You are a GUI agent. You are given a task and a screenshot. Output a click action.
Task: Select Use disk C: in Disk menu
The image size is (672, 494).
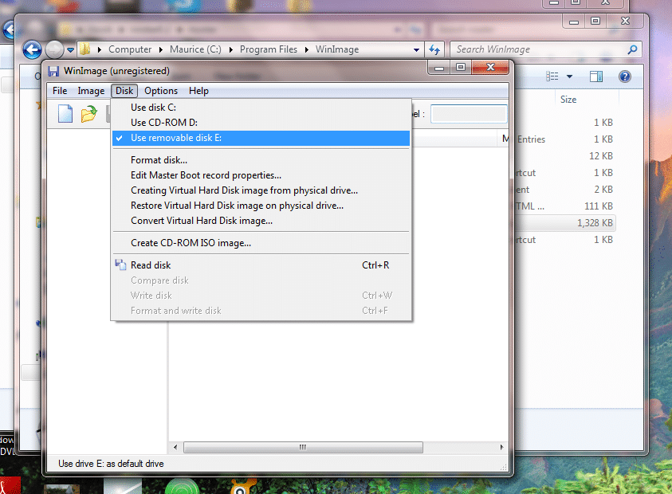(261, 108)
